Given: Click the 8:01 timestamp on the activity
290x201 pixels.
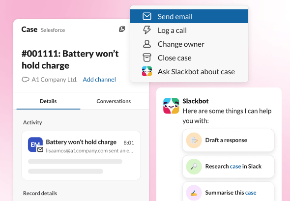Looking at the screenshot, I should [129, 143].
